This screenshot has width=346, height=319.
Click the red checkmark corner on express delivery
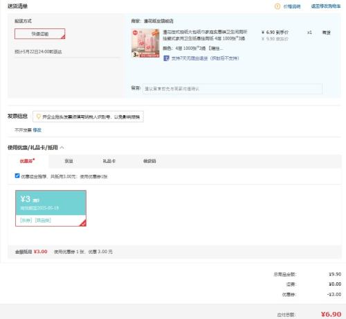pos(63,37)
